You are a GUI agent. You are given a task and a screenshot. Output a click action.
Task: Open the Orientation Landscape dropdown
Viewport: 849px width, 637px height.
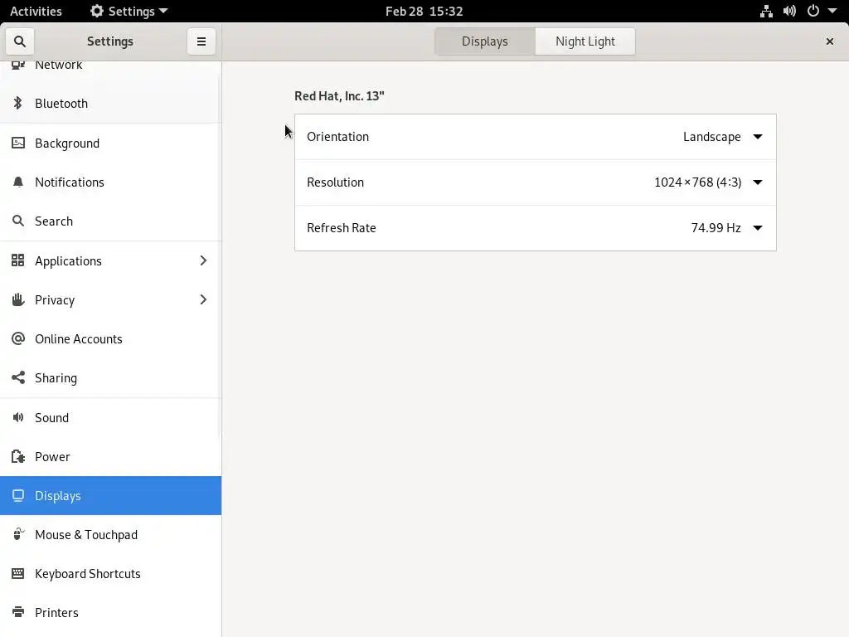(x=723, y=137)
